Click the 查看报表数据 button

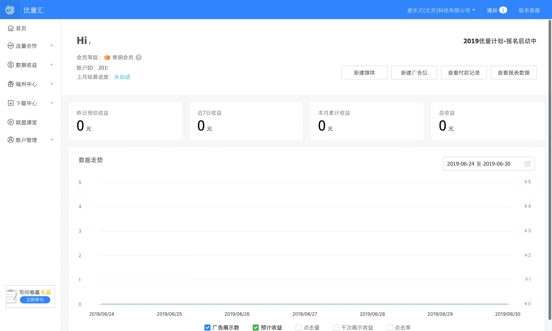point(513,73)
